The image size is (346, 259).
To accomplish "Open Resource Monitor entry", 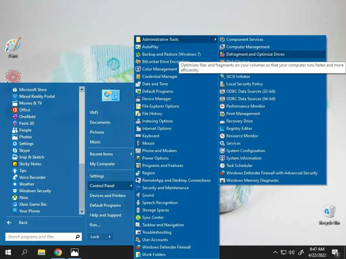I will pyautogui.click(x=272, y=136).
